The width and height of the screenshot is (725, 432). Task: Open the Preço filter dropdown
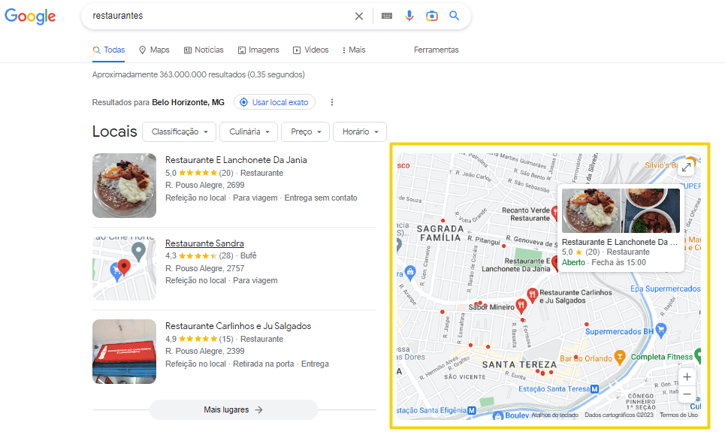305,131
